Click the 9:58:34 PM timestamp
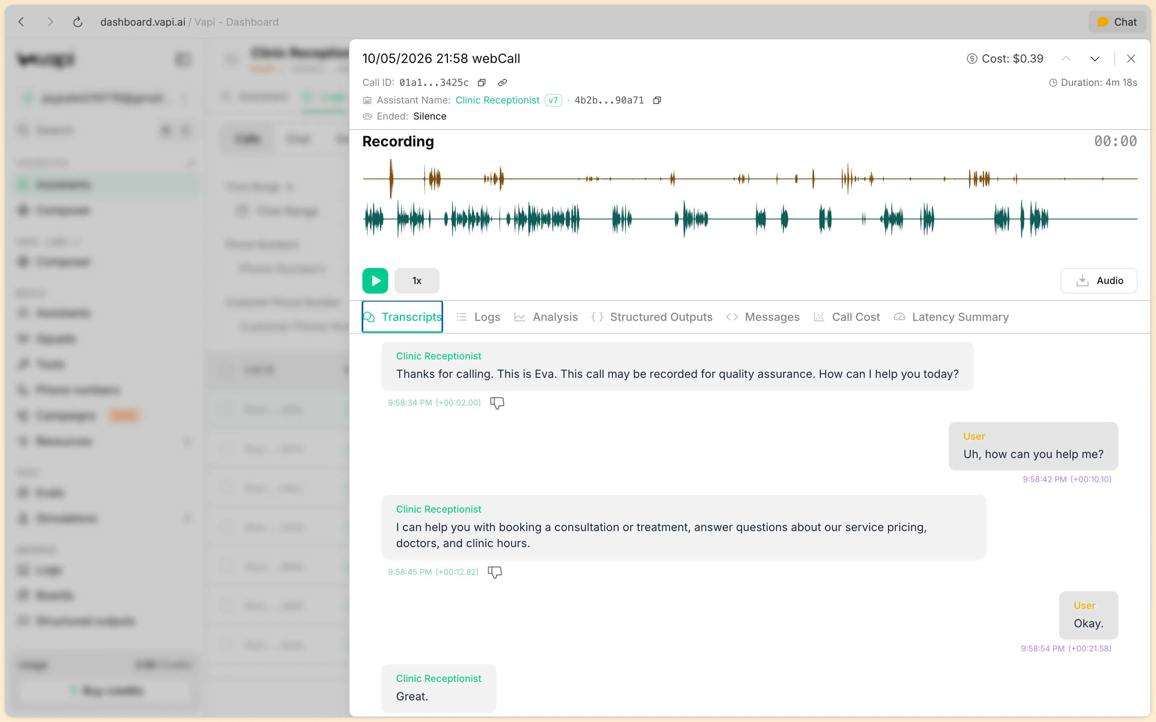Viewport: 1156px width, 722px height. pyautogui.click(x=434, y=403)
